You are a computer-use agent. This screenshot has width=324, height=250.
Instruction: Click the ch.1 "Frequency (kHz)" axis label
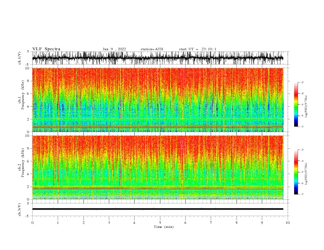(x=22, y=95)
